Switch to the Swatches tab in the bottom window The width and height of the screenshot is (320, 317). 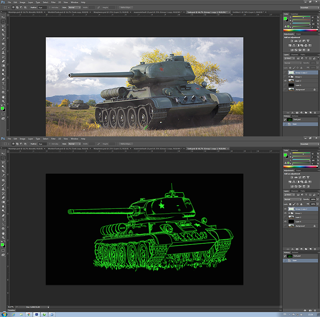(294, 150)
